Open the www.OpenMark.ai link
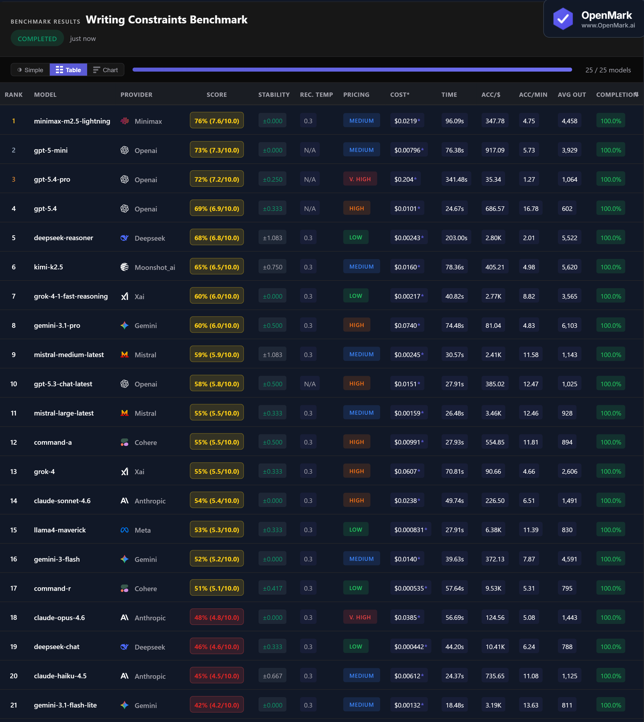644x722 pixels. tap(608, 25)
